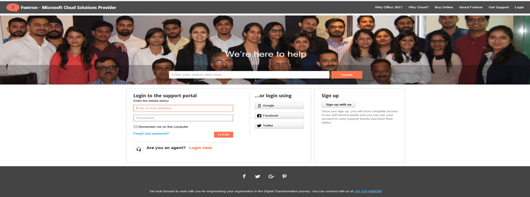Open the Why Office 365? menu item
530x197 pixels.
click(x=388, y=7)
